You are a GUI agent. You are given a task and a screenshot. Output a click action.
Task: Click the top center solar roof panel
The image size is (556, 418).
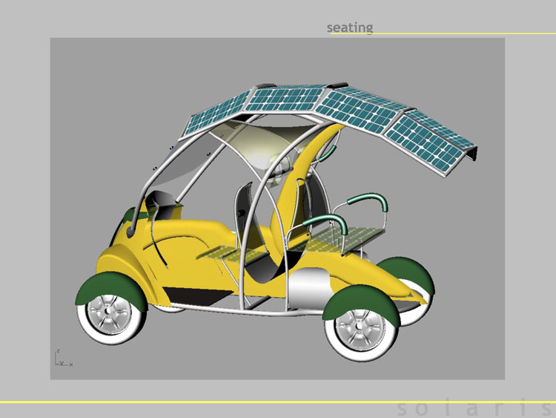[x=285, y=99]
